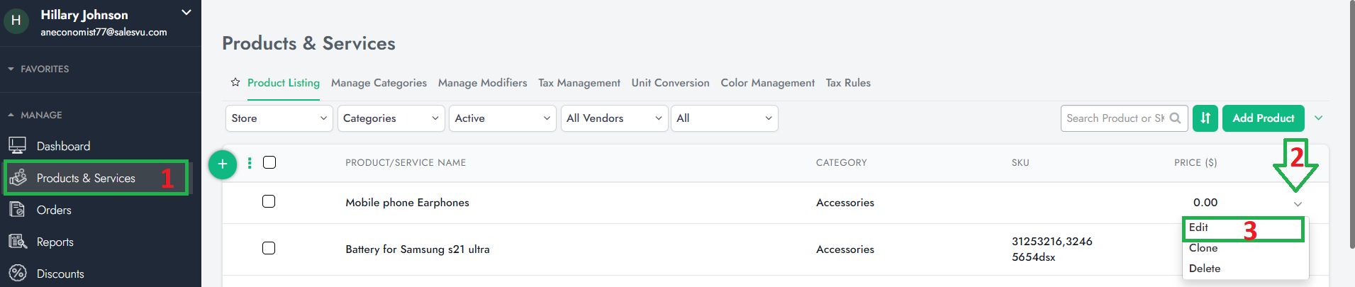Click the search magnifier icon
This screenshot has height=287, width=1355.
coord(1175,118)
